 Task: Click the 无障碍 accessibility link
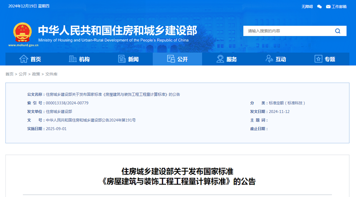(307, 7)
